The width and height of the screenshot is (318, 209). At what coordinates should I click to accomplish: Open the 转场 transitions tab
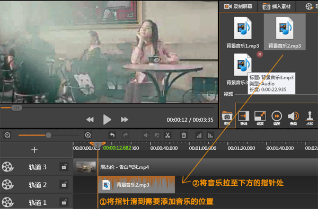coord(244,118)
